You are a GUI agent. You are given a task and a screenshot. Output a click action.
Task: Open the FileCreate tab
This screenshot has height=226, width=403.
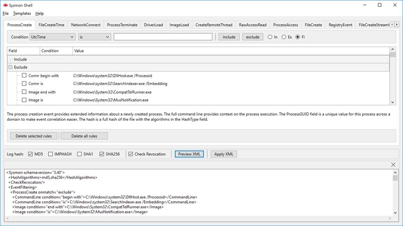(313, 25)
